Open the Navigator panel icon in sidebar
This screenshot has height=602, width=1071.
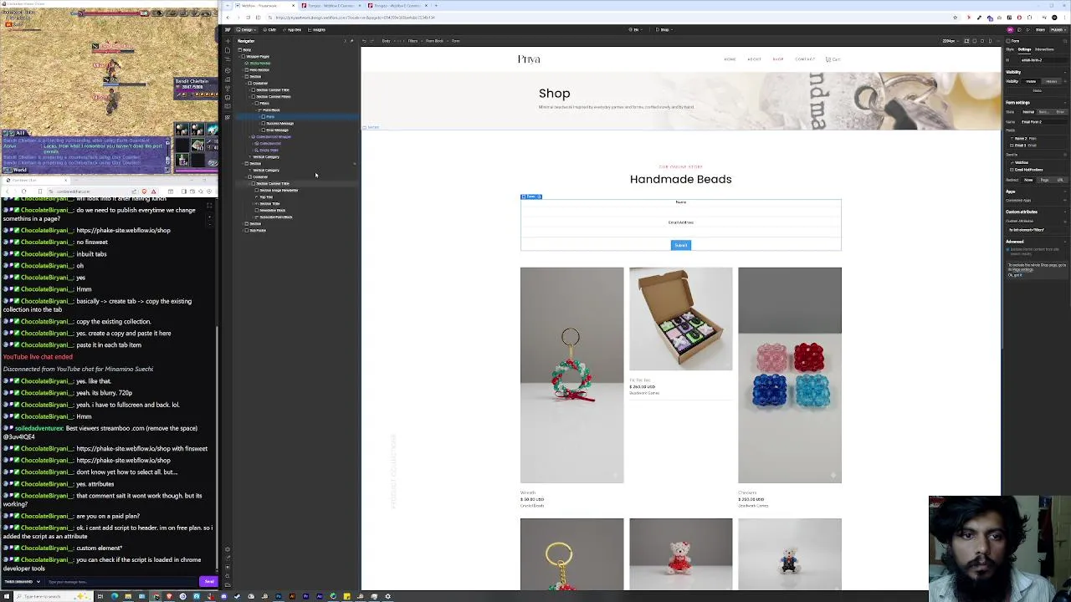(x=228, y=59)
